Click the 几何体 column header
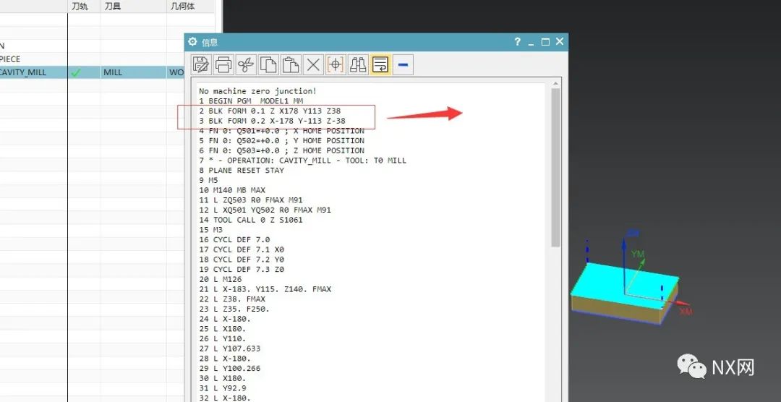The height and width of the screenshot is (402, 781). pos(181,7)
